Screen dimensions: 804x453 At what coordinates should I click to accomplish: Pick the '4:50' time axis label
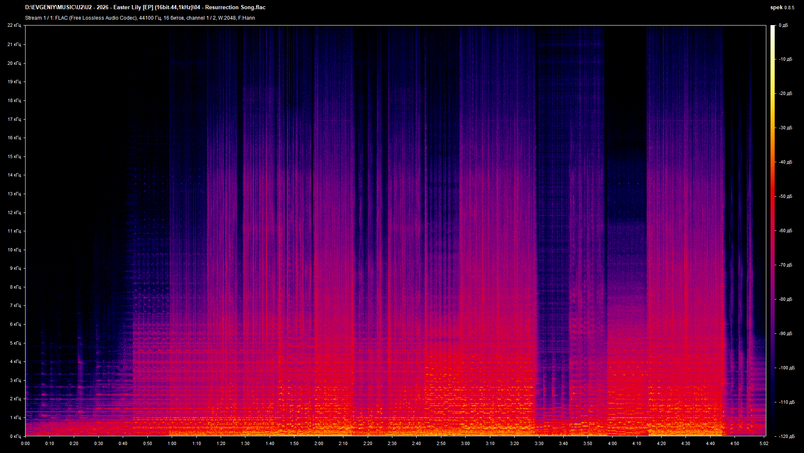(734, 443)
